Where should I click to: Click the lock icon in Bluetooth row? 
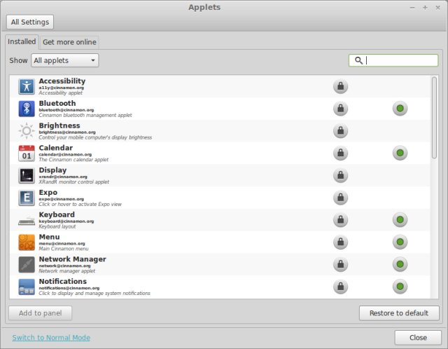coord(341,109)
